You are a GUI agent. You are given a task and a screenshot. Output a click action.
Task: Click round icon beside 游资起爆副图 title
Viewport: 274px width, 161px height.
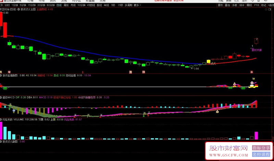click(x=1, y=76)
